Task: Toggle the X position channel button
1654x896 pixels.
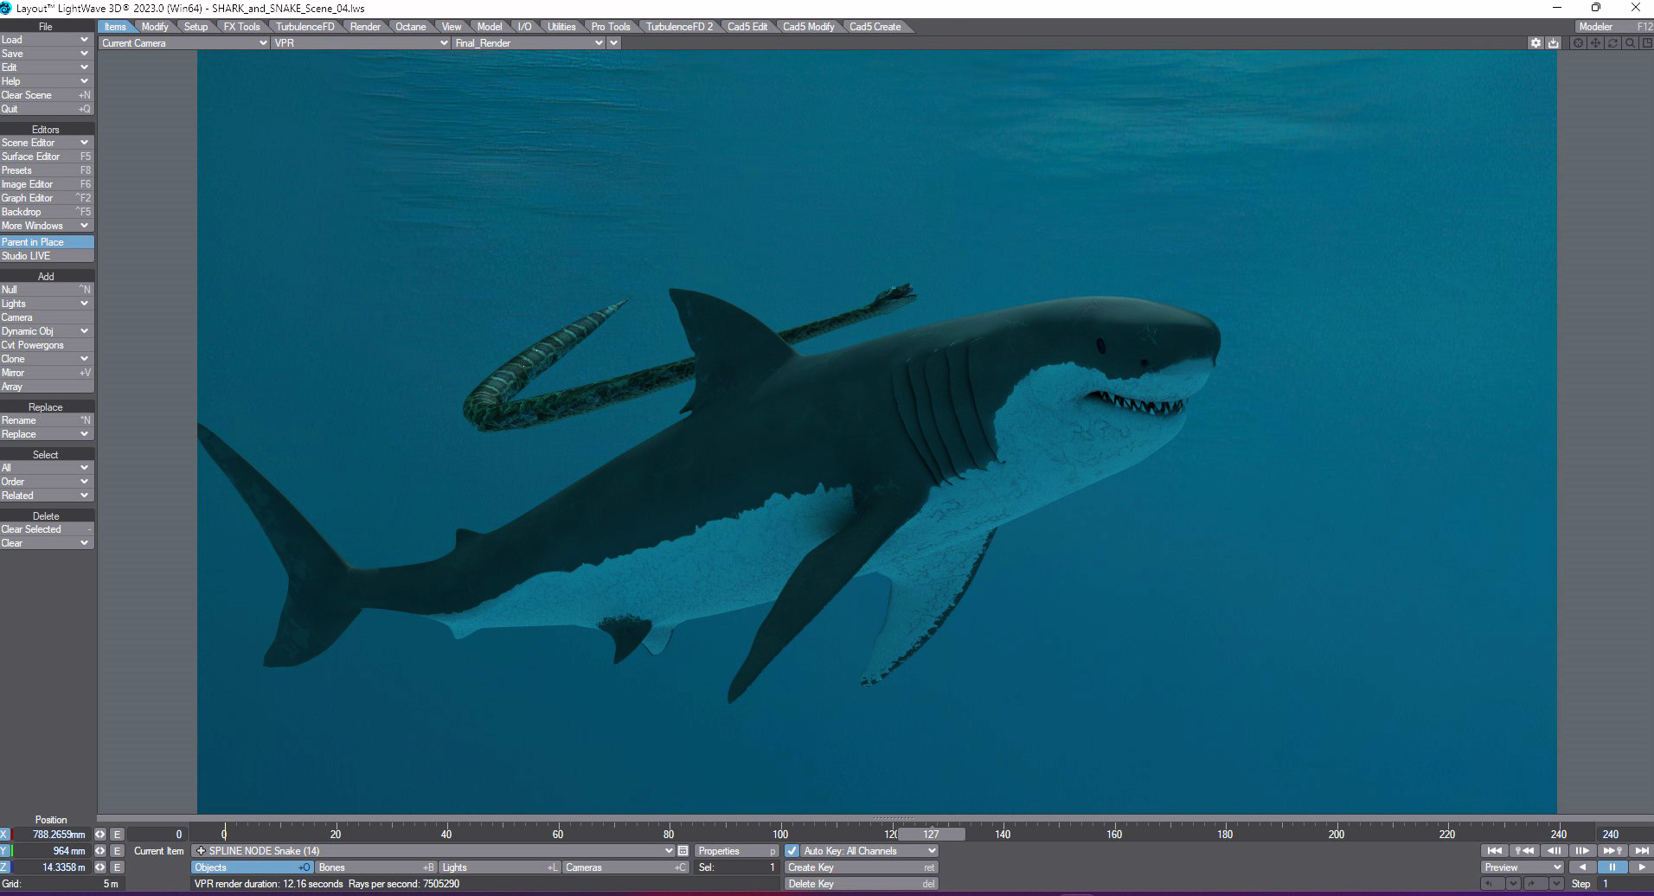Action: coord(5,835)
